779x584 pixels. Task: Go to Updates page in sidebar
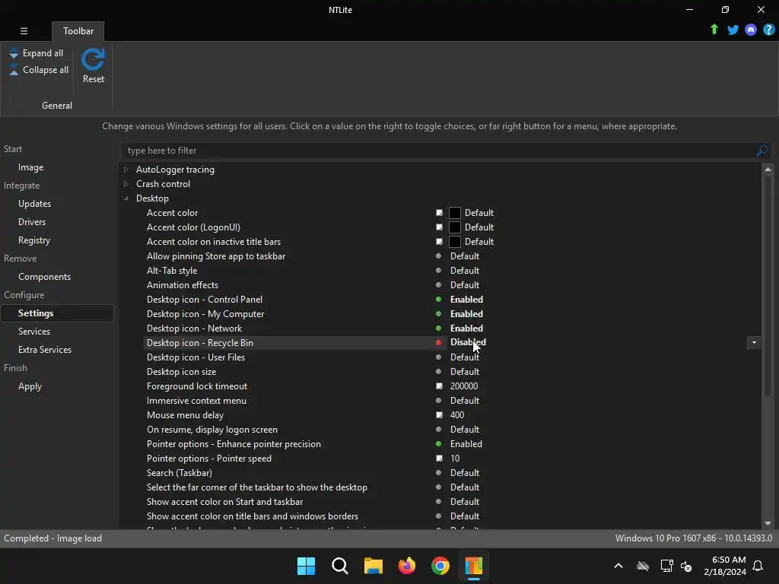(x=34, y=204)
